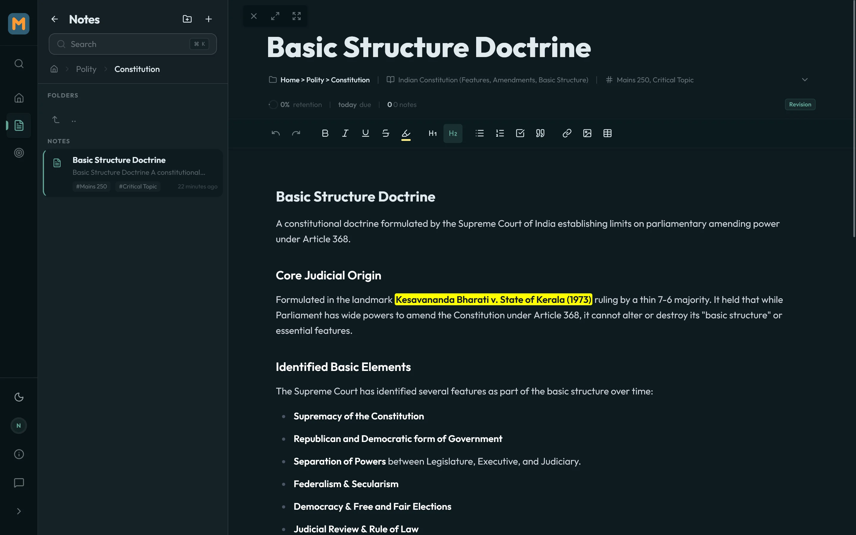Click the M app logo
The width and height of the screenshot is (856, 535).
pyautogui.click(x=19, y=24)
